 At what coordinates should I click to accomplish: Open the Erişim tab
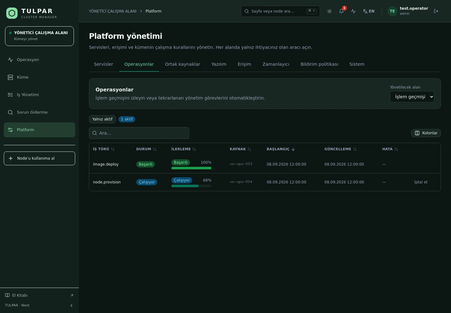tap(244, 64)
